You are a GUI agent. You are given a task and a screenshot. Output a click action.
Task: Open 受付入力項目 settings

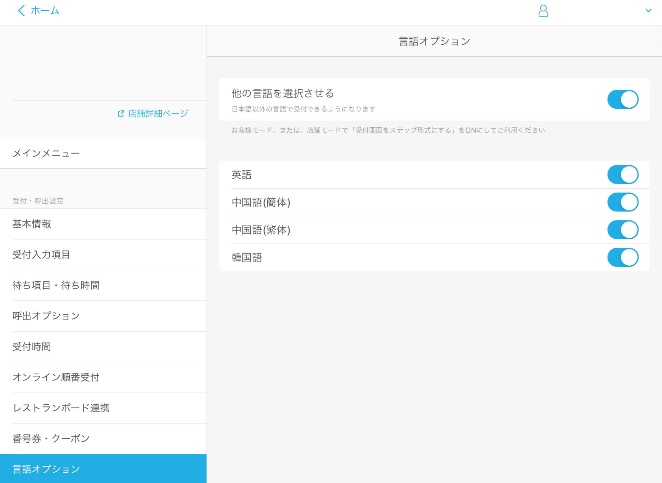click(x=41, y=255)
